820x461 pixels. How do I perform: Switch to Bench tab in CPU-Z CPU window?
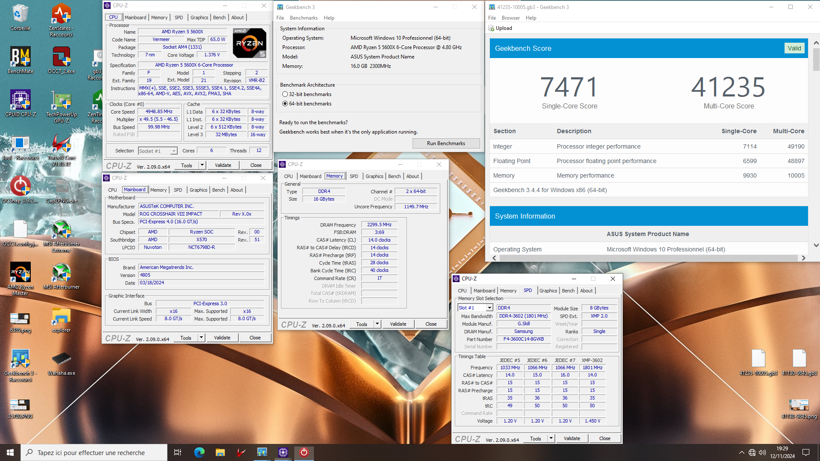(219, 18)
